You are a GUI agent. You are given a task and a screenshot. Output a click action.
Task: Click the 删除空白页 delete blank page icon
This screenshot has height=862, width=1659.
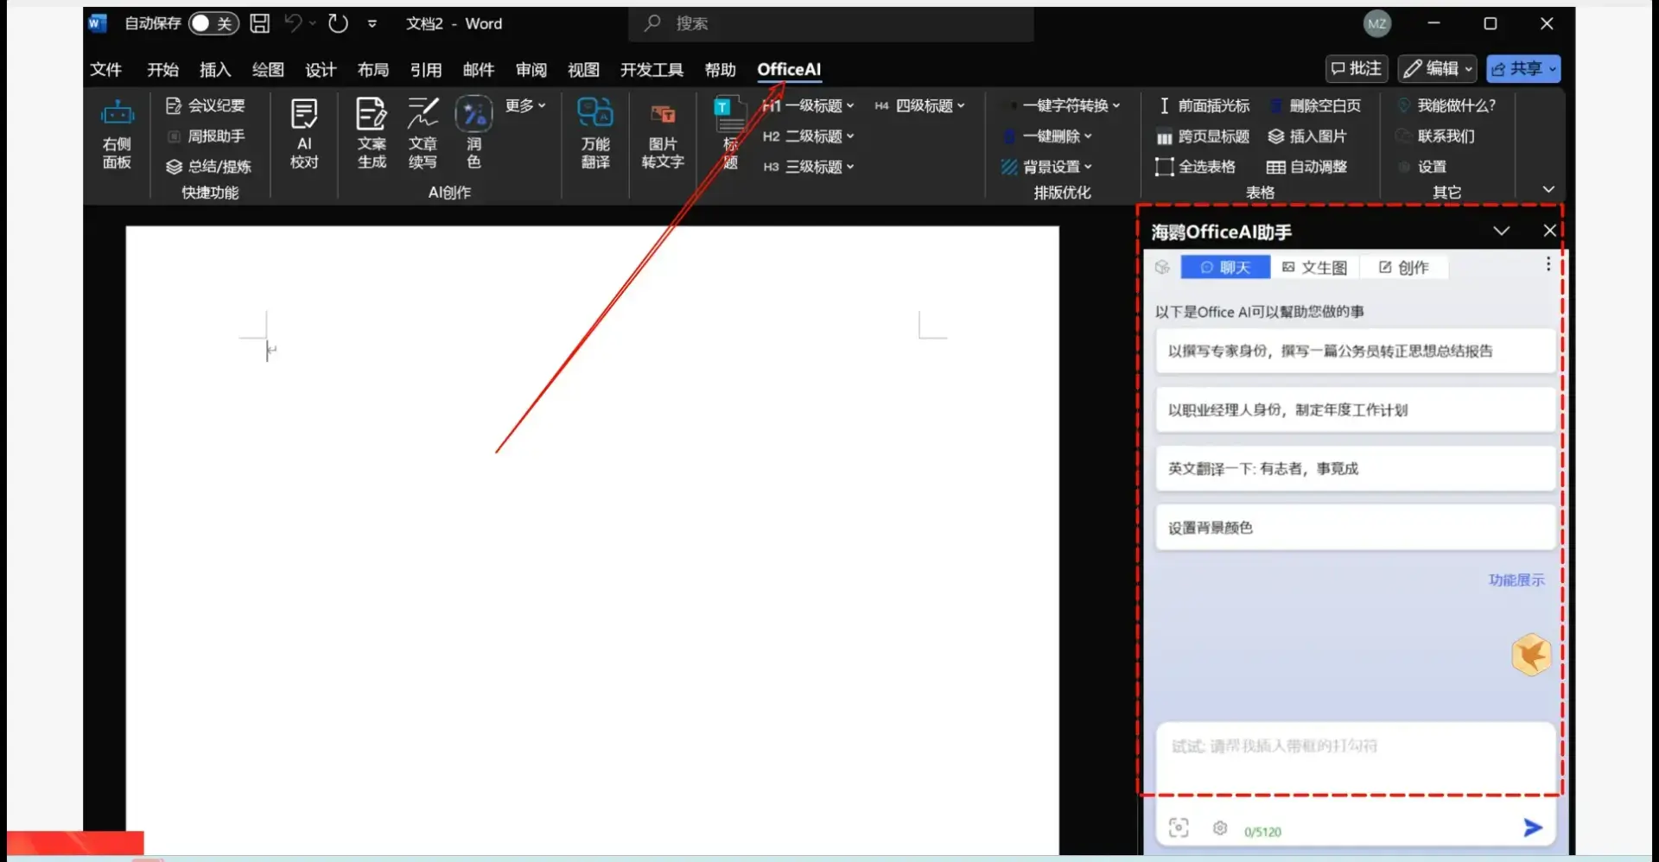1319,105
